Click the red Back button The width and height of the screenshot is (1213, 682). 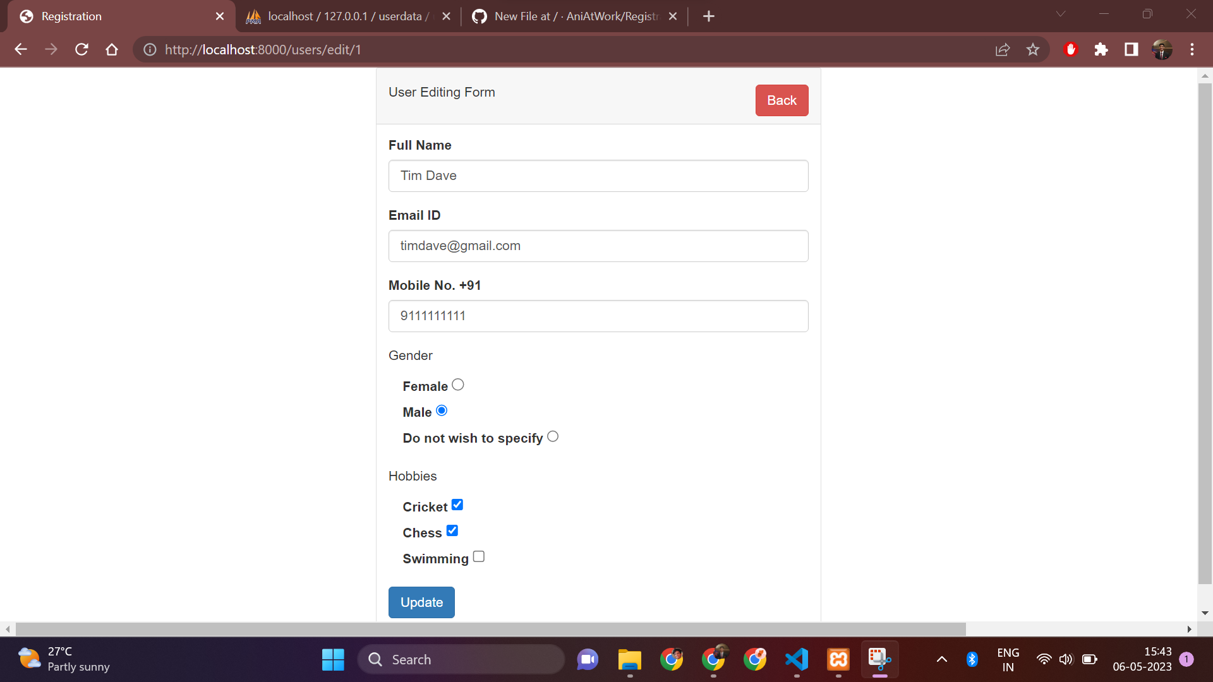(782, 100)
